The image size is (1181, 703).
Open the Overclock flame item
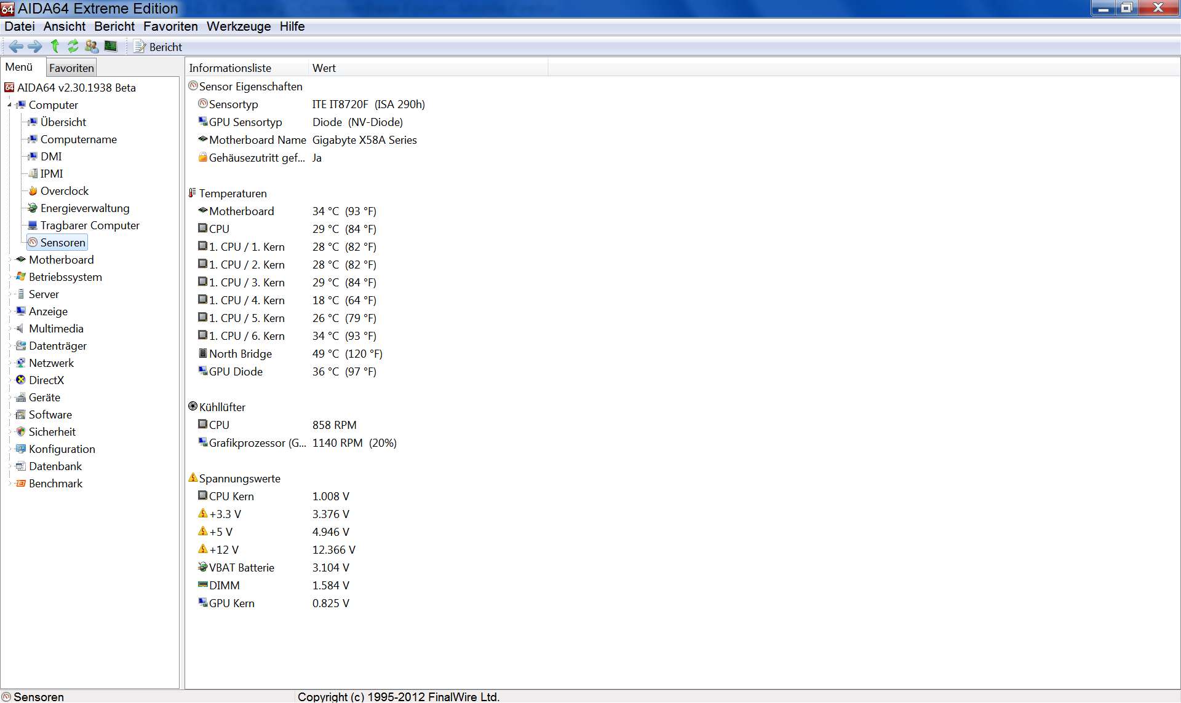click(x=64, y=191)
